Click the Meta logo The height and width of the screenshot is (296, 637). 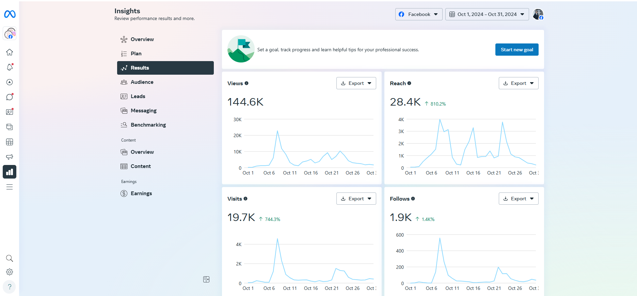point(10,14)
